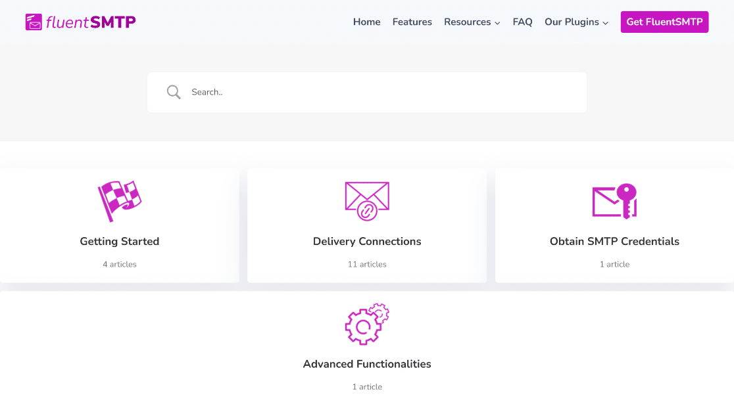Open the Home menu item
The height and width of the screenshot is (398, 734).
[x=366, y=22]
